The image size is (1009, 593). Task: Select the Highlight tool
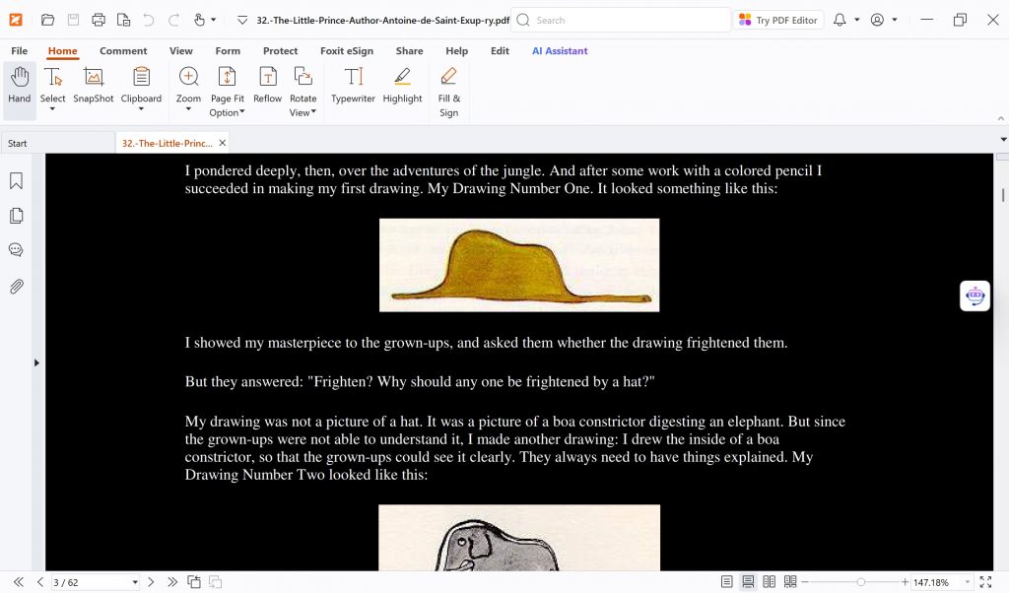(402, 85)
